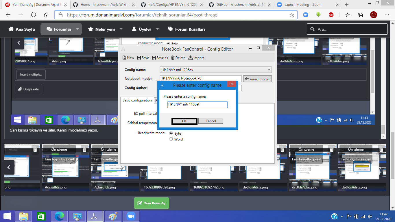Open Forumlar in forum navigation

(59, 29)
